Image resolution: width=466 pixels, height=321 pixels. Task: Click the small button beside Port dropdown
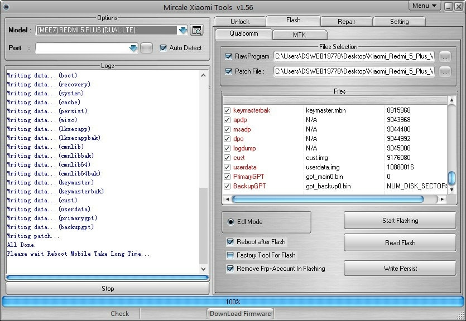146,48
